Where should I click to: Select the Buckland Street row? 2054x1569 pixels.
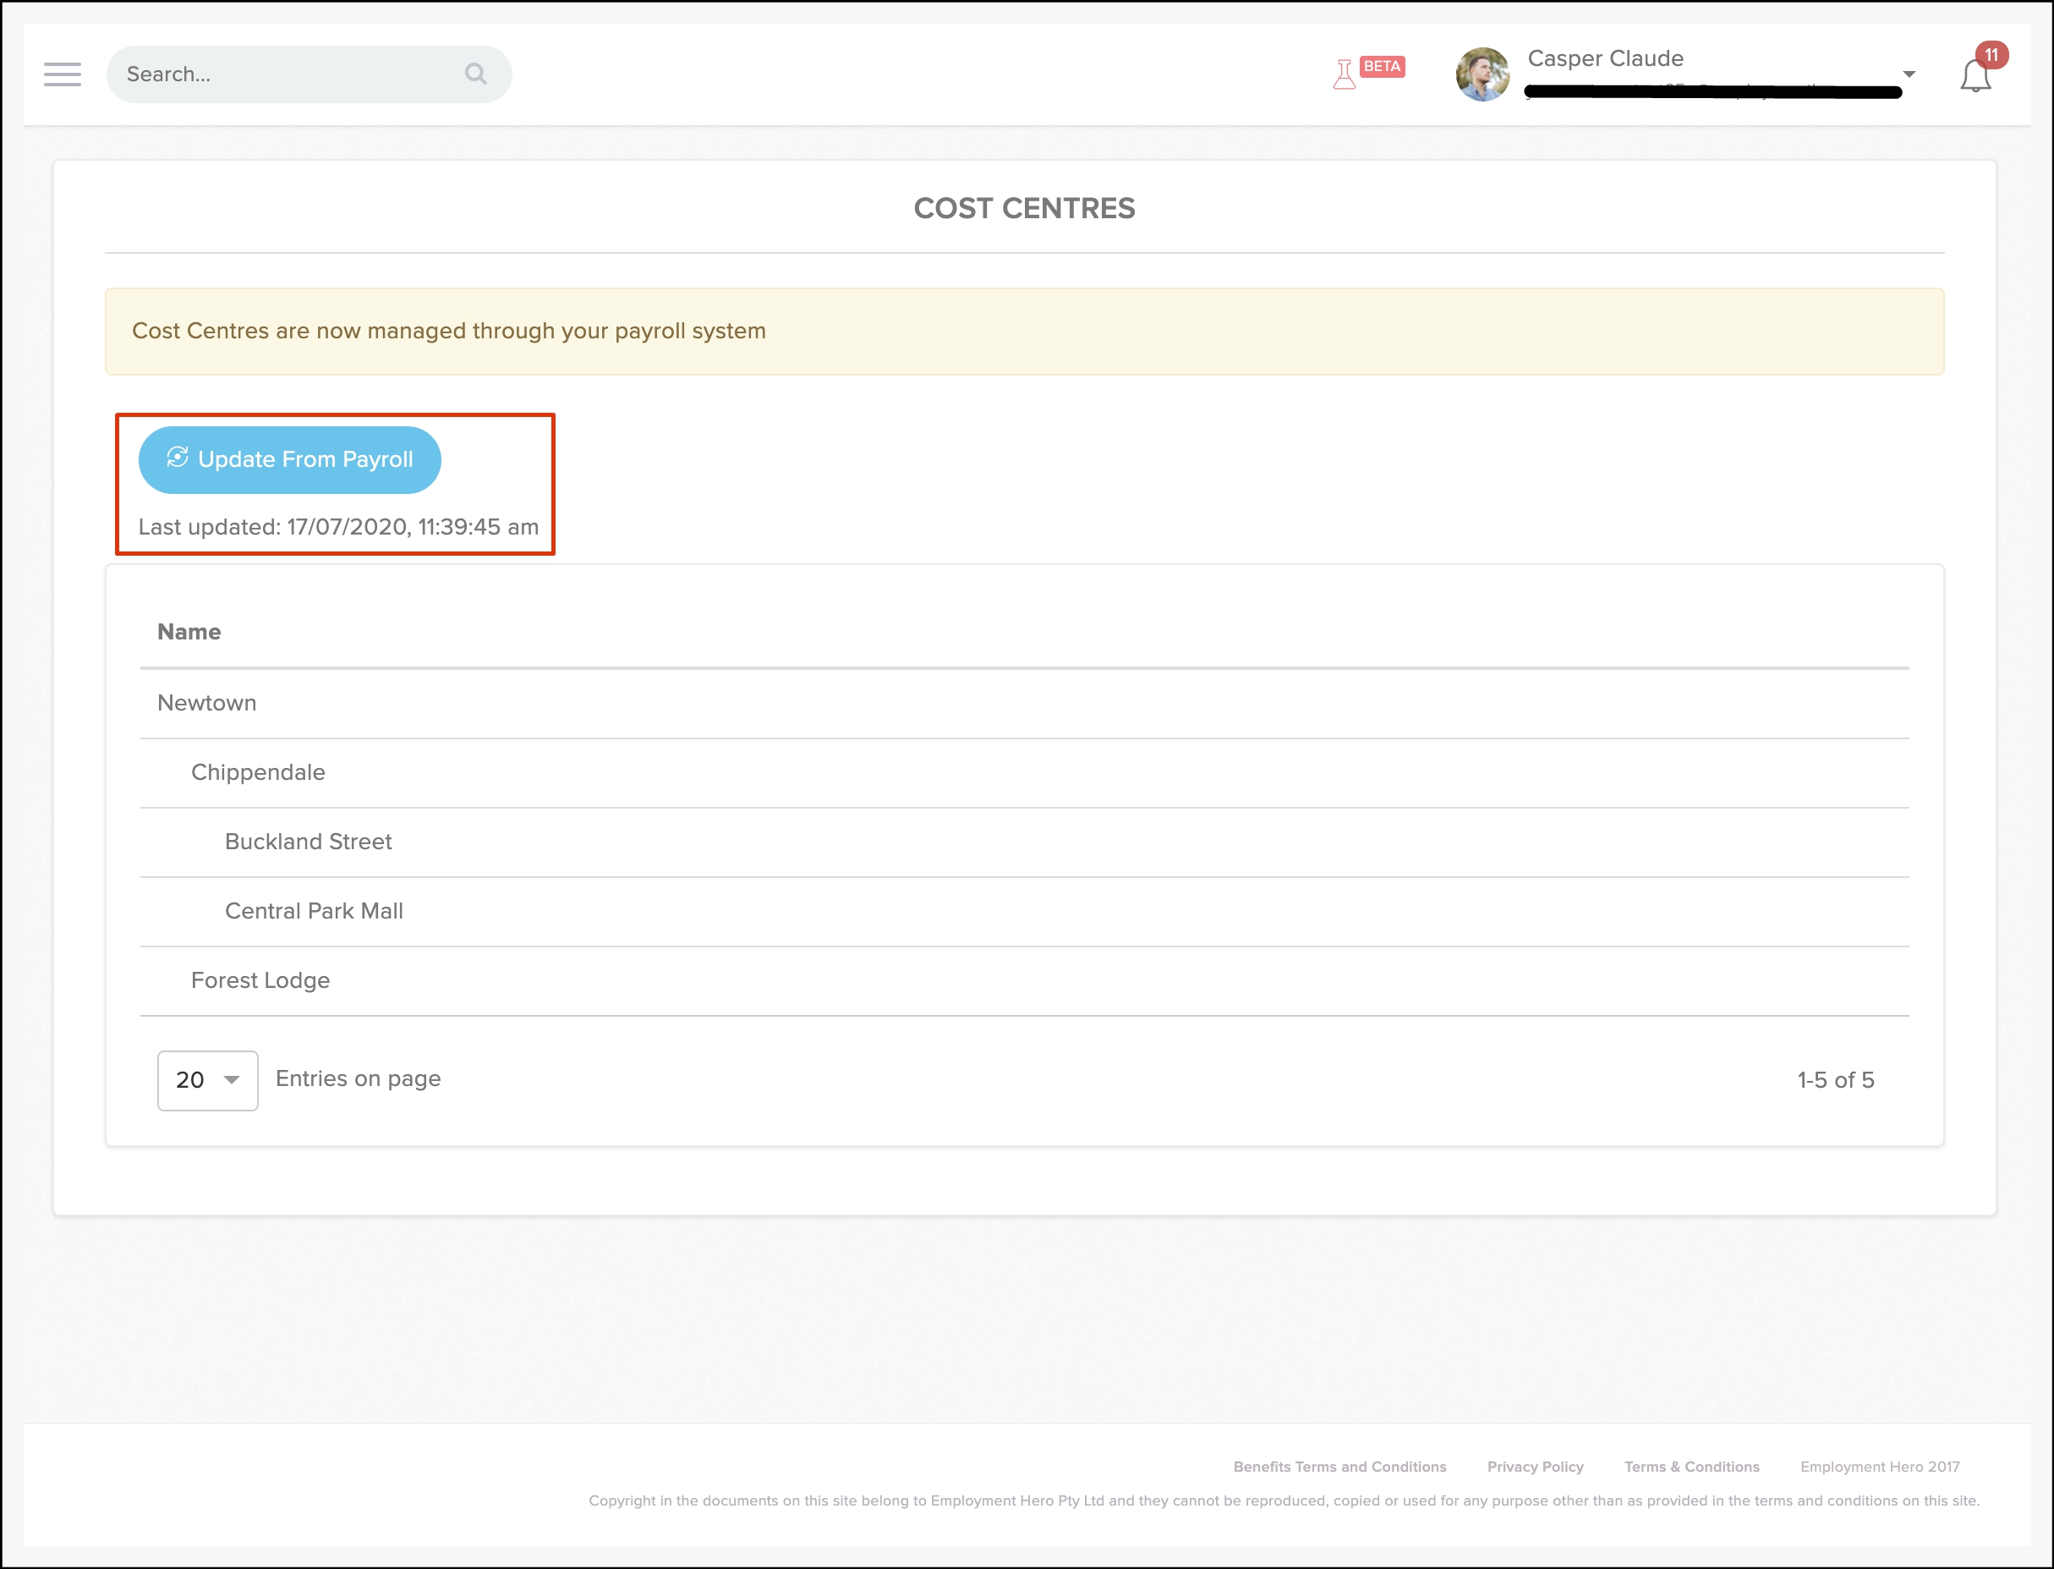pyautogui.click(x=308, y=842)
